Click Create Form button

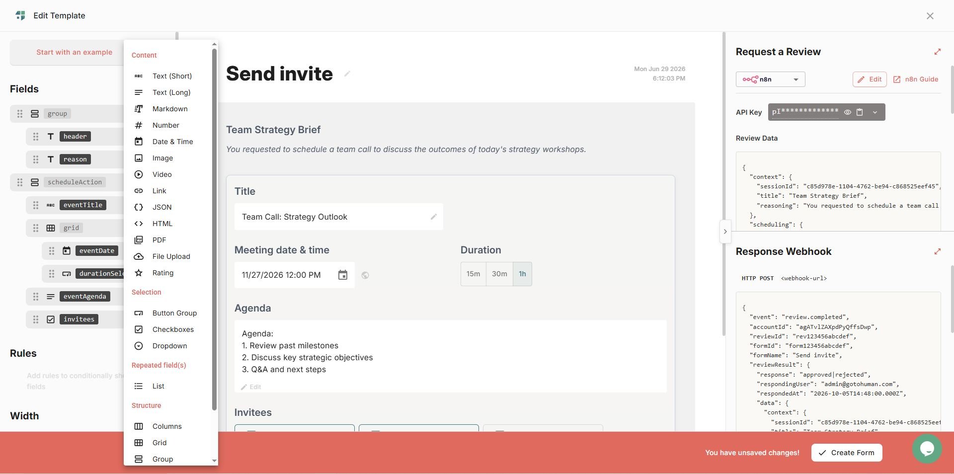(847, 453)
